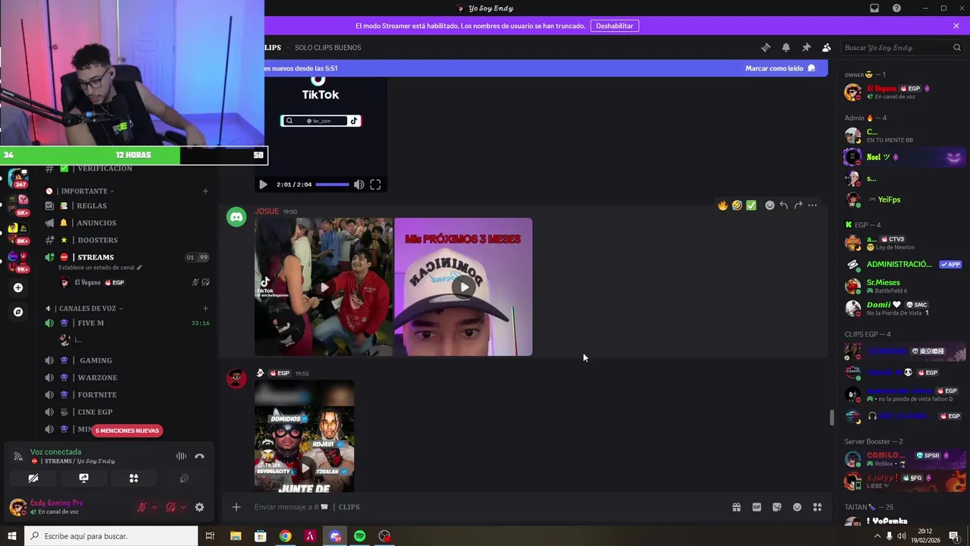Screen dimensions: 970x546
Task: Collapse the CANALES DE VOZ category
Action: click(x=84, y=309)
